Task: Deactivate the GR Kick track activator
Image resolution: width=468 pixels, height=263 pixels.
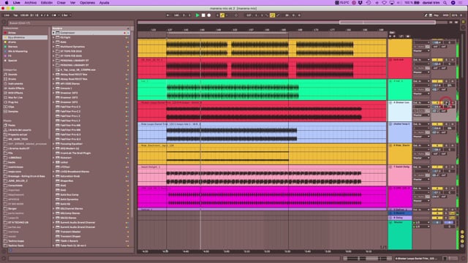Action: 437,60
